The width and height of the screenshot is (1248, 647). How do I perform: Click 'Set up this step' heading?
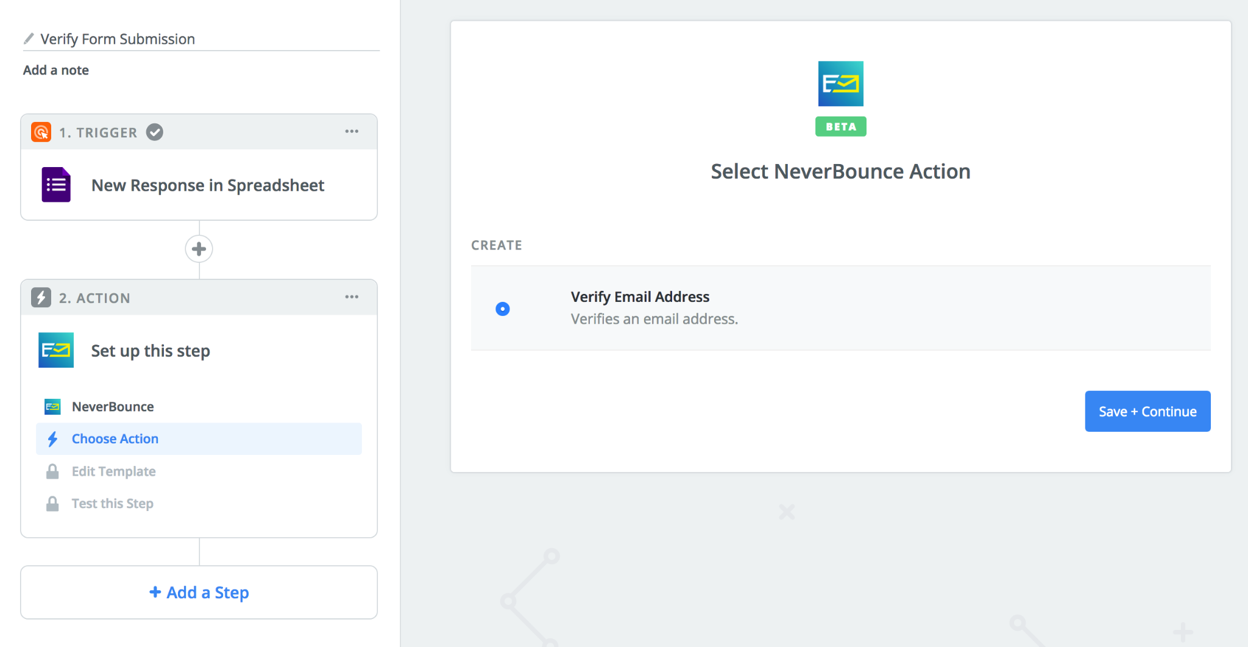[x=151, y=351]
